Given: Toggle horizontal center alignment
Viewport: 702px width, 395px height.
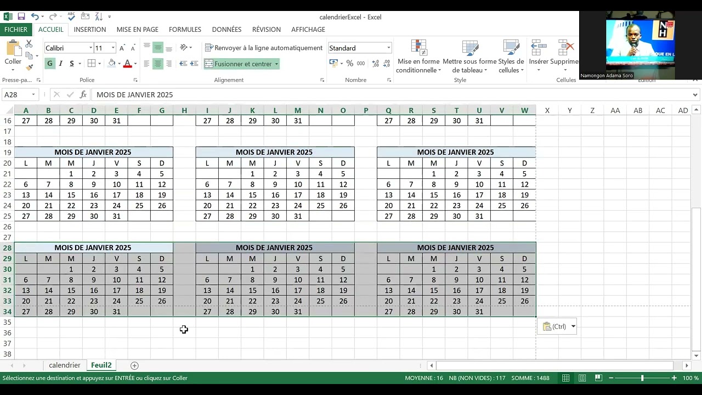Looking at the screenshot, I should [157, 64].
